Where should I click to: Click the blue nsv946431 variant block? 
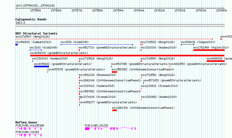(x=17, y=45)
